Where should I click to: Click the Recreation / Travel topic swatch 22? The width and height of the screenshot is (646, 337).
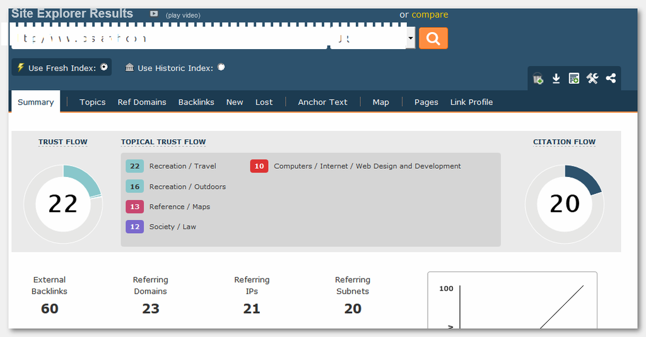[134, 166]
